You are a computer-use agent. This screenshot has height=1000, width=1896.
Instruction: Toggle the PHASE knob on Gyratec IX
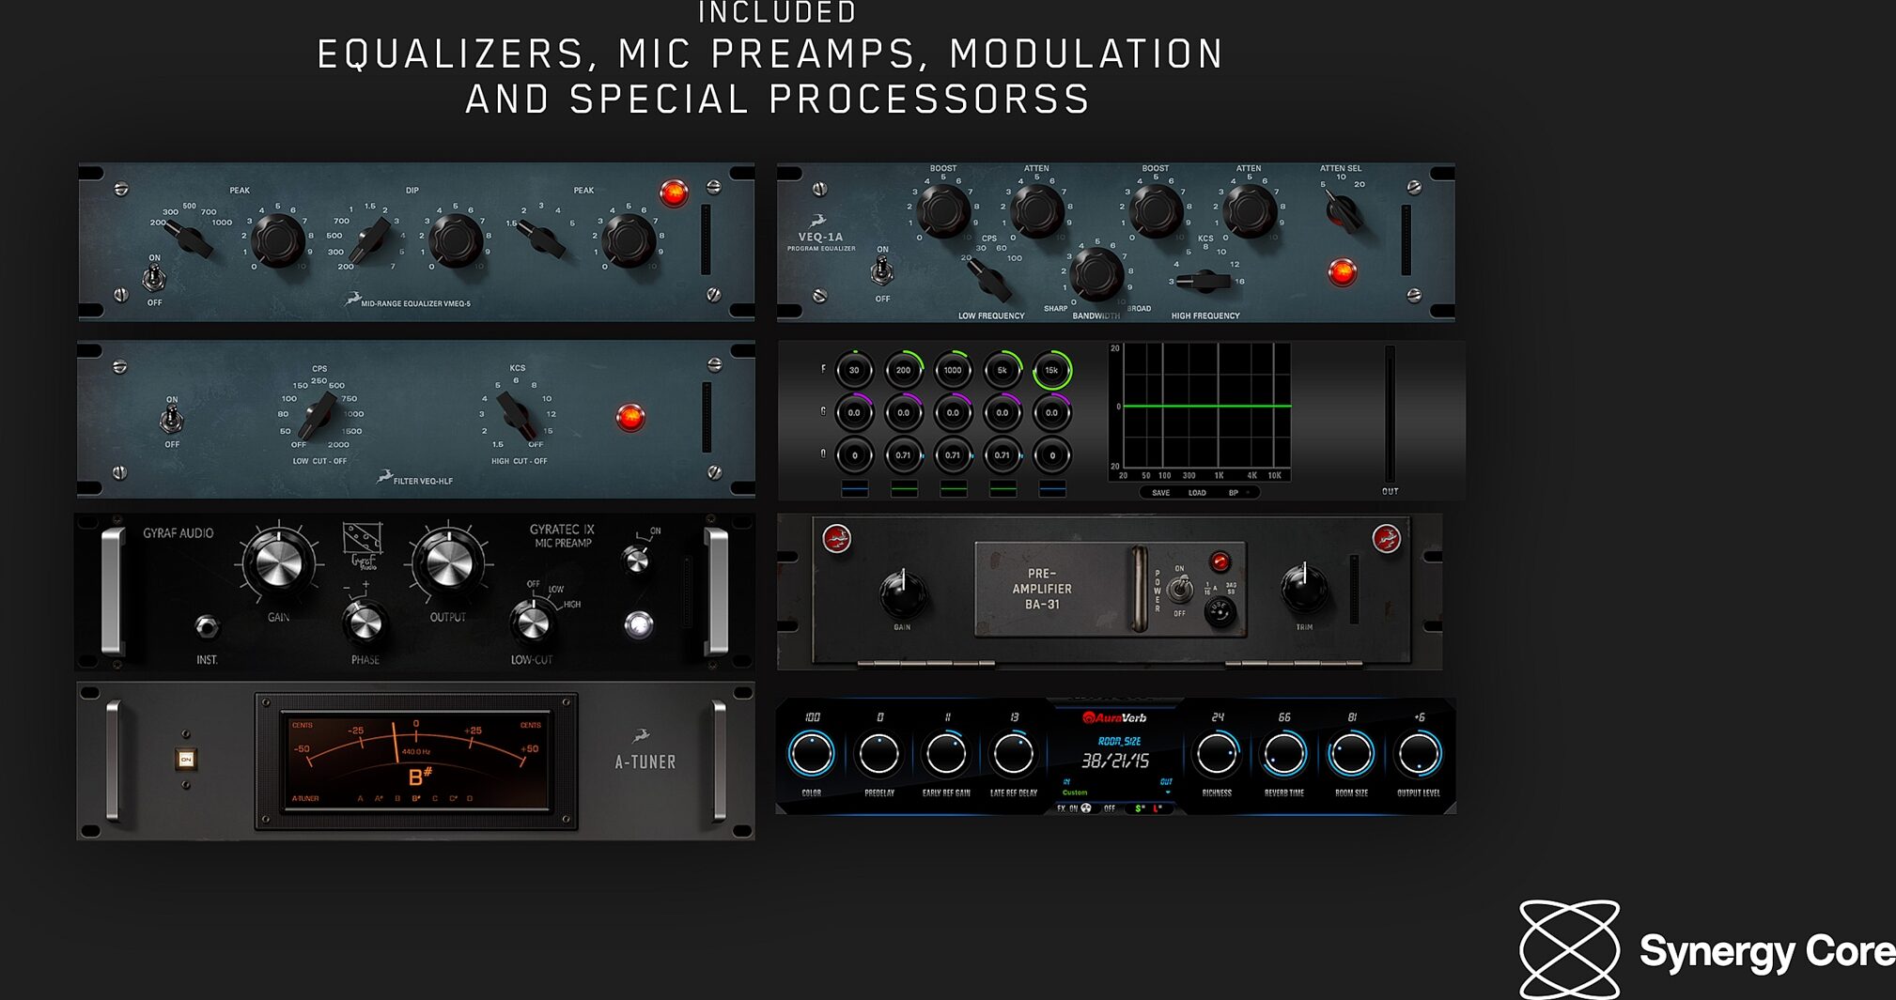point(365,623)
